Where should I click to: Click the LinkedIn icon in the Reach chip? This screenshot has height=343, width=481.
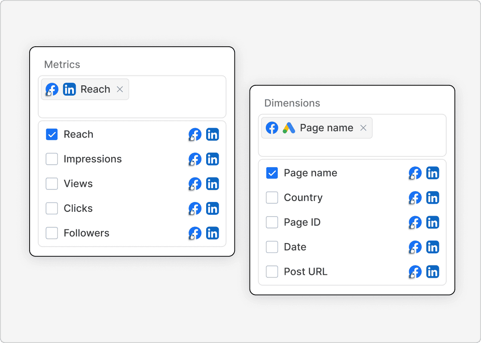click(x=69, y=89)
